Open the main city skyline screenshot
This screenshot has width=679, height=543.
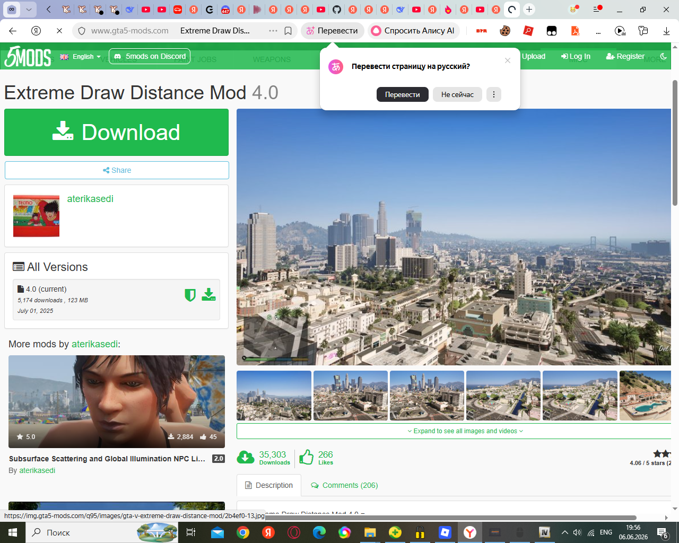click(454, 237)
